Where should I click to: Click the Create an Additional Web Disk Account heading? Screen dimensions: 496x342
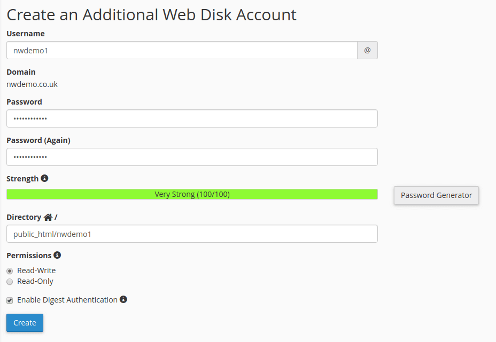151,15
